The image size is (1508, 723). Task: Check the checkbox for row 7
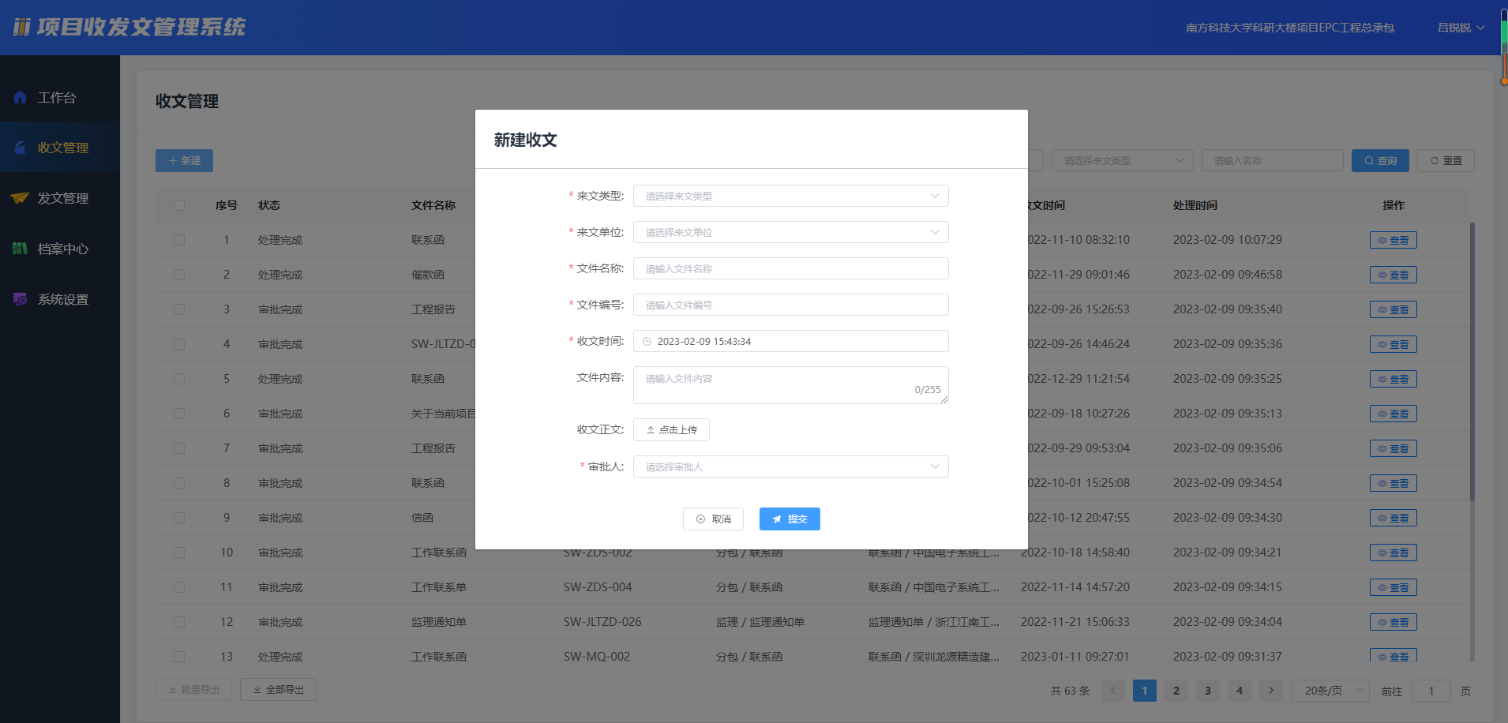tap(179, 448)
